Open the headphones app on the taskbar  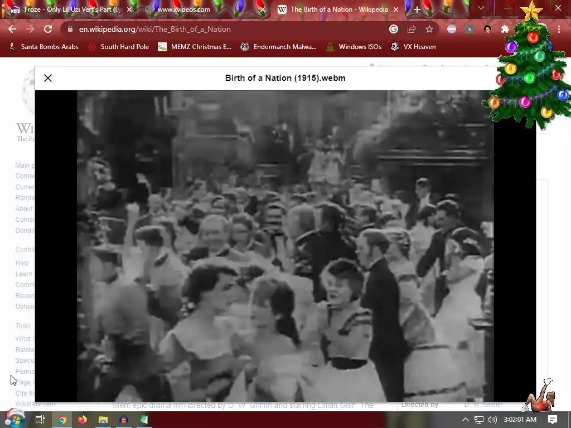tap(124, 420)
